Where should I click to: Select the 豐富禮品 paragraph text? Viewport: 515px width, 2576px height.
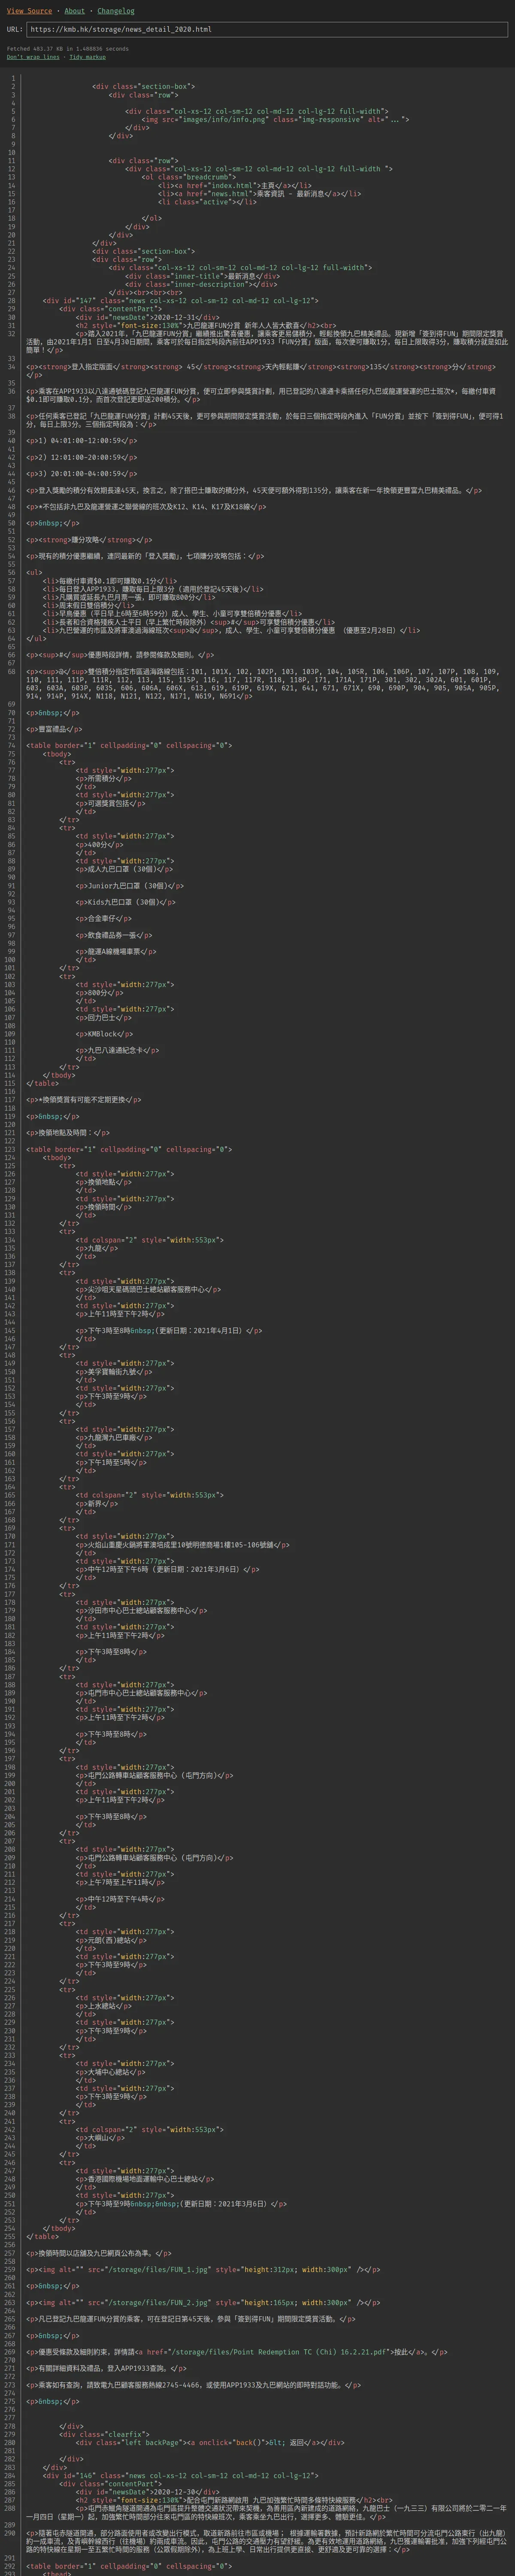click(53, 729)
